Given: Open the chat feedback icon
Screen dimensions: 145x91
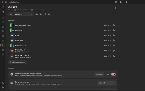Looking at the screenshot, I should click(121, 2).
